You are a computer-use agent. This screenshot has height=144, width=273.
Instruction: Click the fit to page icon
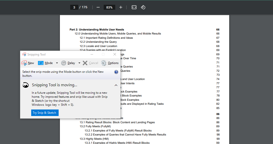[x=134, y=7]
